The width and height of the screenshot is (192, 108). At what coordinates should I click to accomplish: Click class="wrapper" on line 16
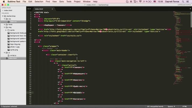coord(50,46)
